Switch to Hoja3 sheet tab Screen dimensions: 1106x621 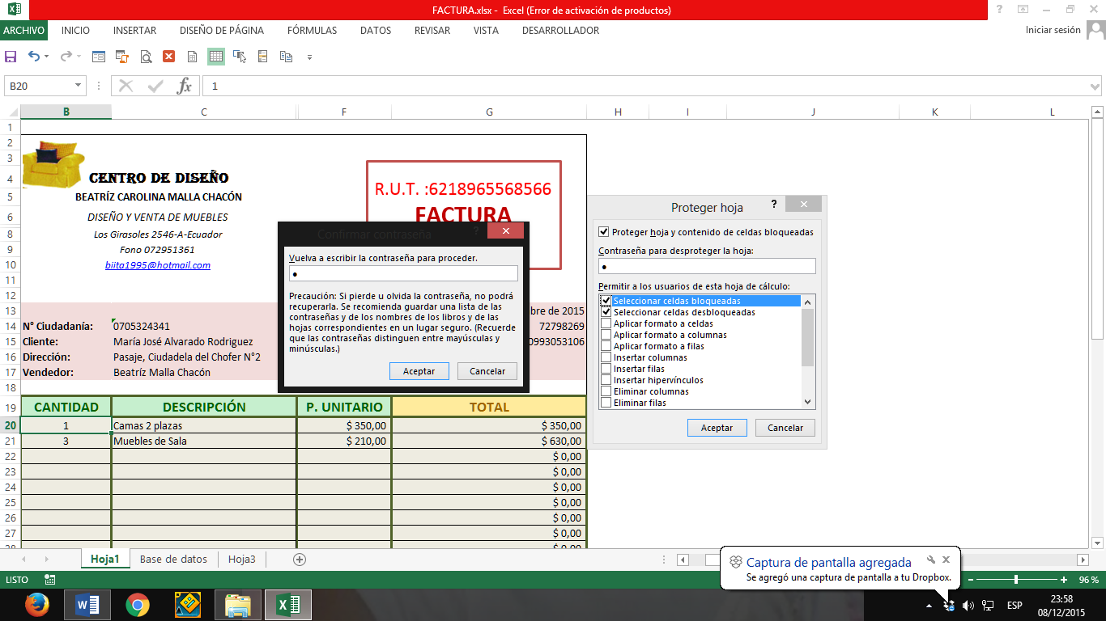point(241,560)
